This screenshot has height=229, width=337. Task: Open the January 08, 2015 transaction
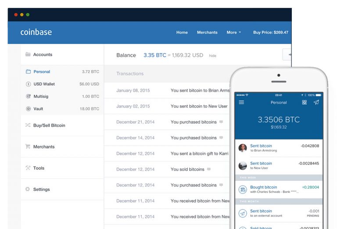pos(167,90)
